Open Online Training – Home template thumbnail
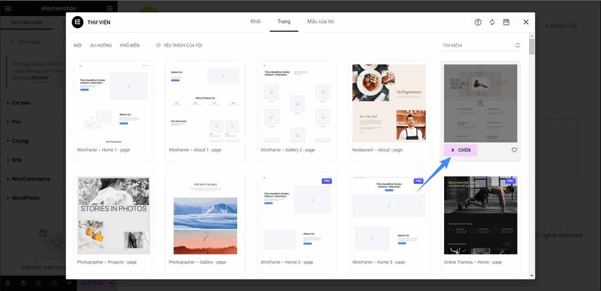This screenshot has height=291, width=601. (x=481, y=215)
